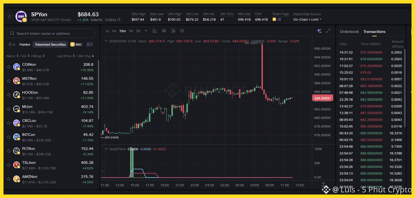This screenshot has height=198, width=415.
Task: Star HOODon as favorite
Action: pos(9,95)
